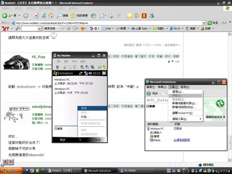232x174 pixels.
Task: Click the green refresh icon in My Mobiler
Action: point(99,67)
